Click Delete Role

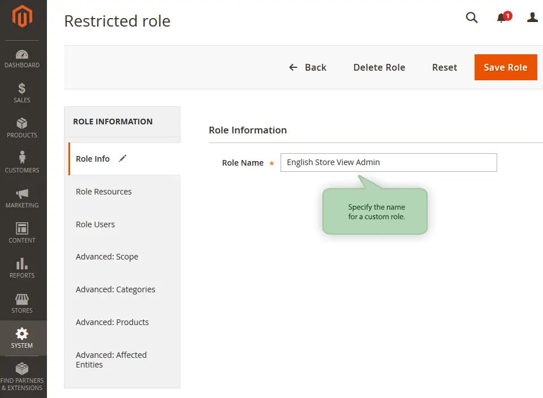[379, 67]
